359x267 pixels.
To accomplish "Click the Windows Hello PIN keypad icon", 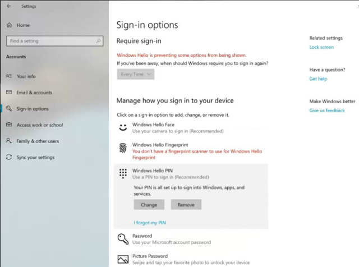I will click(123, 173).
